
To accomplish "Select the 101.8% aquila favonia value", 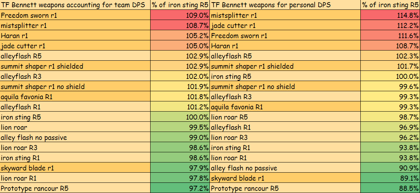I will coord(180,97).
